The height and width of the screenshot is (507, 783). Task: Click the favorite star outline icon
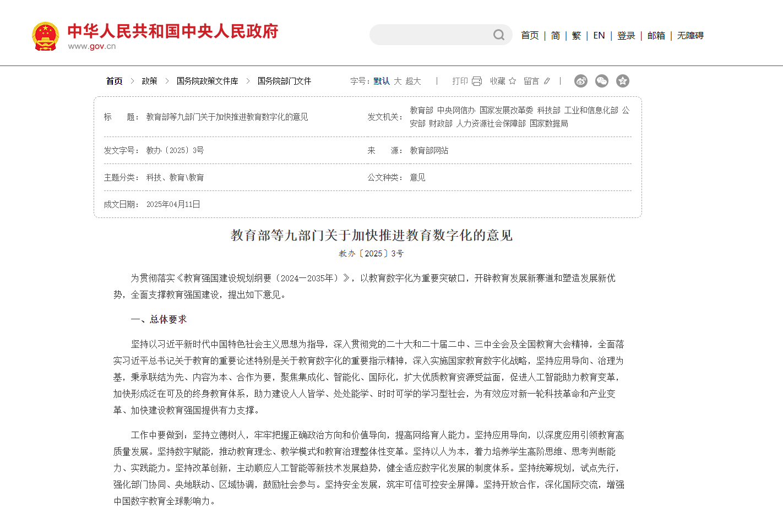tap(513, 81)
